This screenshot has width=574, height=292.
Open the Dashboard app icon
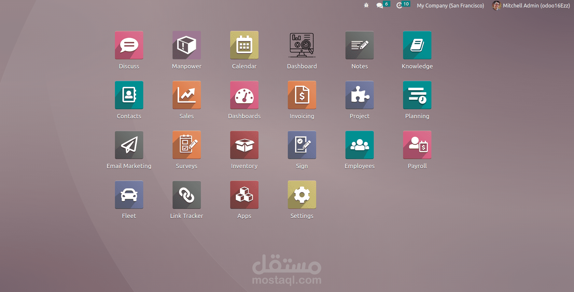(x=302, y=45)
